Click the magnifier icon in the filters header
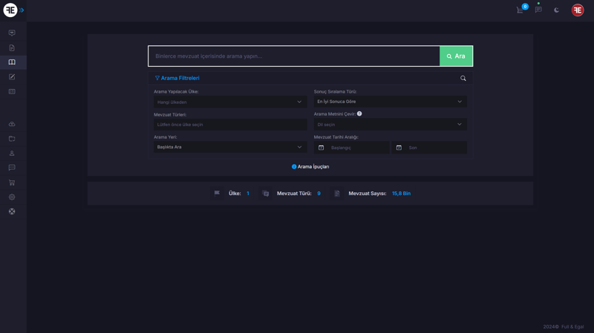 coord(463,78)
